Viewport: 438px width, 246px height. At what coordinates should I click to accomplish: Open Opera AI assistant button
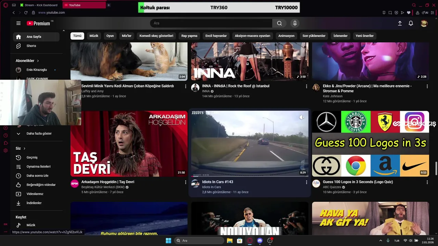point(425,13)
